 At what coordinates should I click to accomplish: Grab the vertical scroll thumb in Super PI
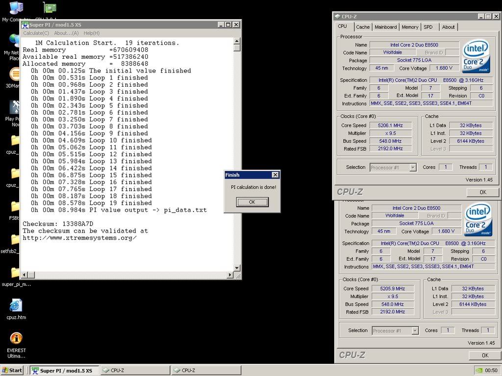click(x=237, y=47)
